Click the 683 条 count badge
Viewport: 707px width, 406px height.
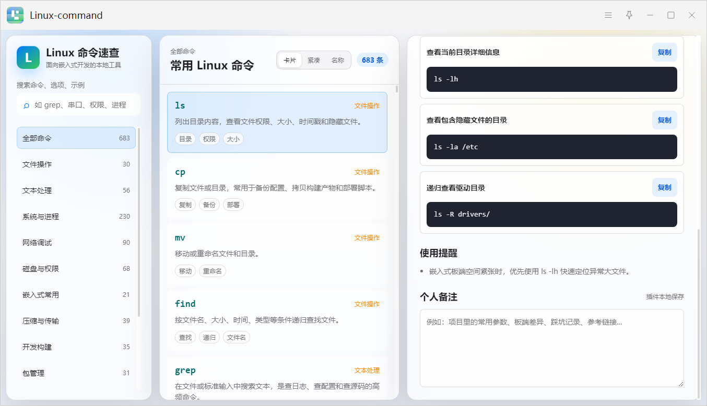point(372,60)
